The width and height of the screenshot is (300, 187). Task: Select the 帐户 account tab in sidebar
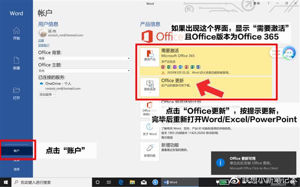pyautogui.click(x=16, y=151)
